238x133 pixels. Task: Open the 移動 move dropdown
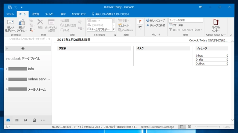point(124,20)
